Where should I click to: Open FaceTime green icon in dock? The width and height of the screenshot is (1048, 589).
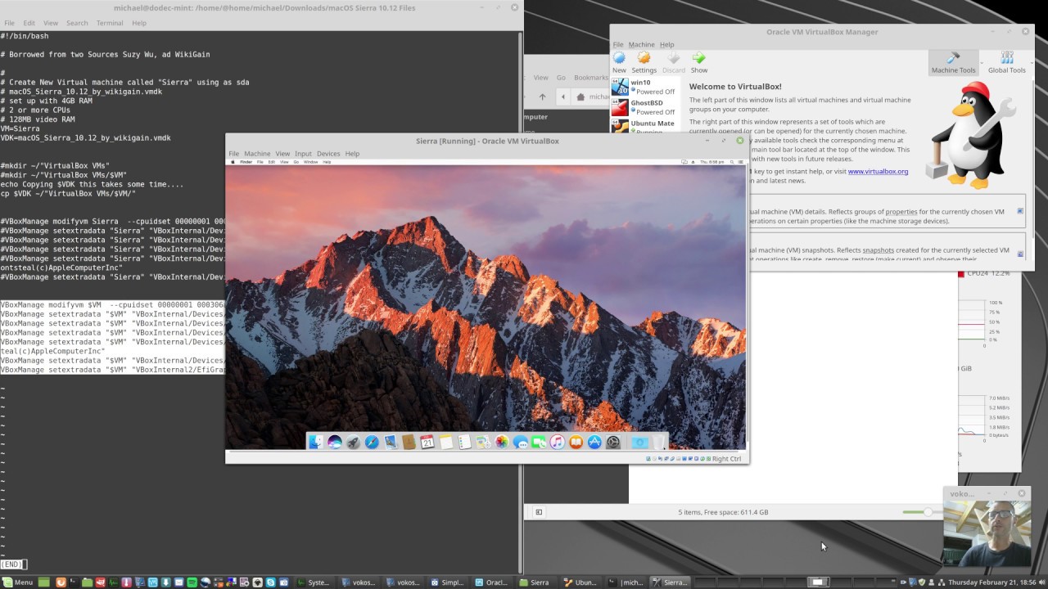(x=539, y=442)
